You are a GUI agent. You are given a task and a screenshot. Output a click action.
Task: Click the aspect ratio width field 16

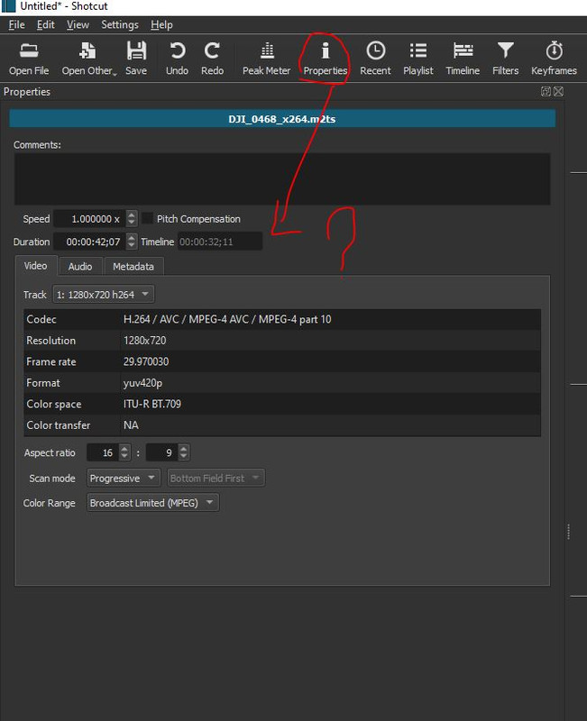point(103,453)
